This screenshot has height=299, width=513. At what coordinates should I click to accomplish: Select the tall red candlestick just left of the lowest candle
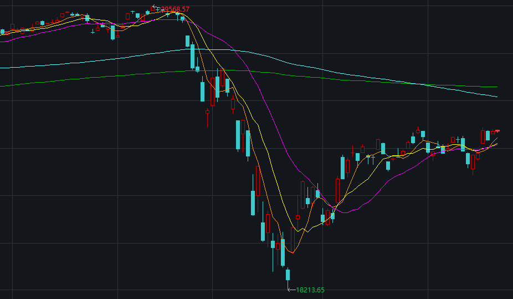coord(268,224)
